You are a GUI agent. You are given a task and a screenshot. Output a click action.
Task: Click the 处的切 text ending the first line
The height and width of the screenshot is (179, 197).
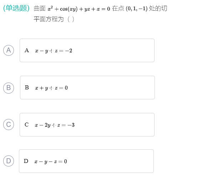[158, 9]
